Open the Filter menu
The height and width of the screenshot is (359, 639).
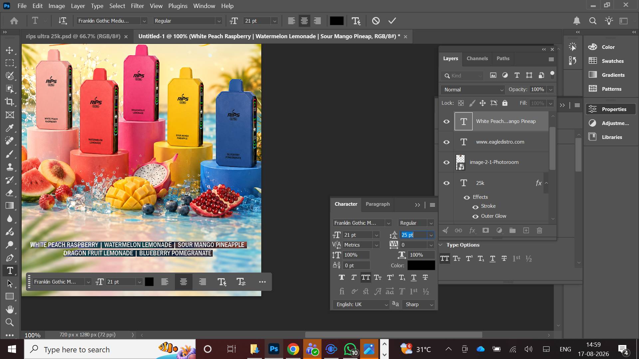coord(137,6)
